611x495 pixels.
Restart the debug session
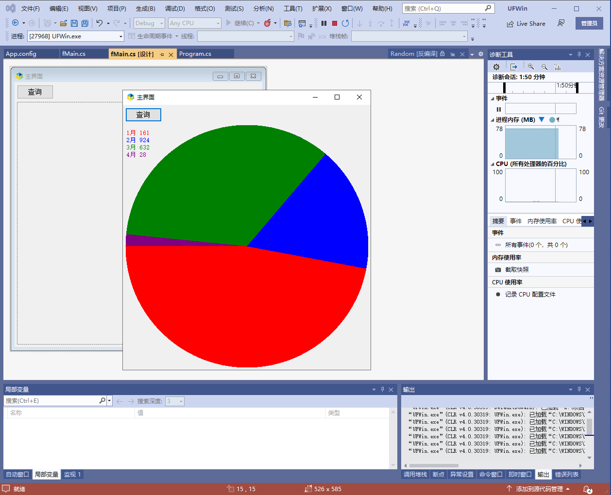(x=345, y=23)
